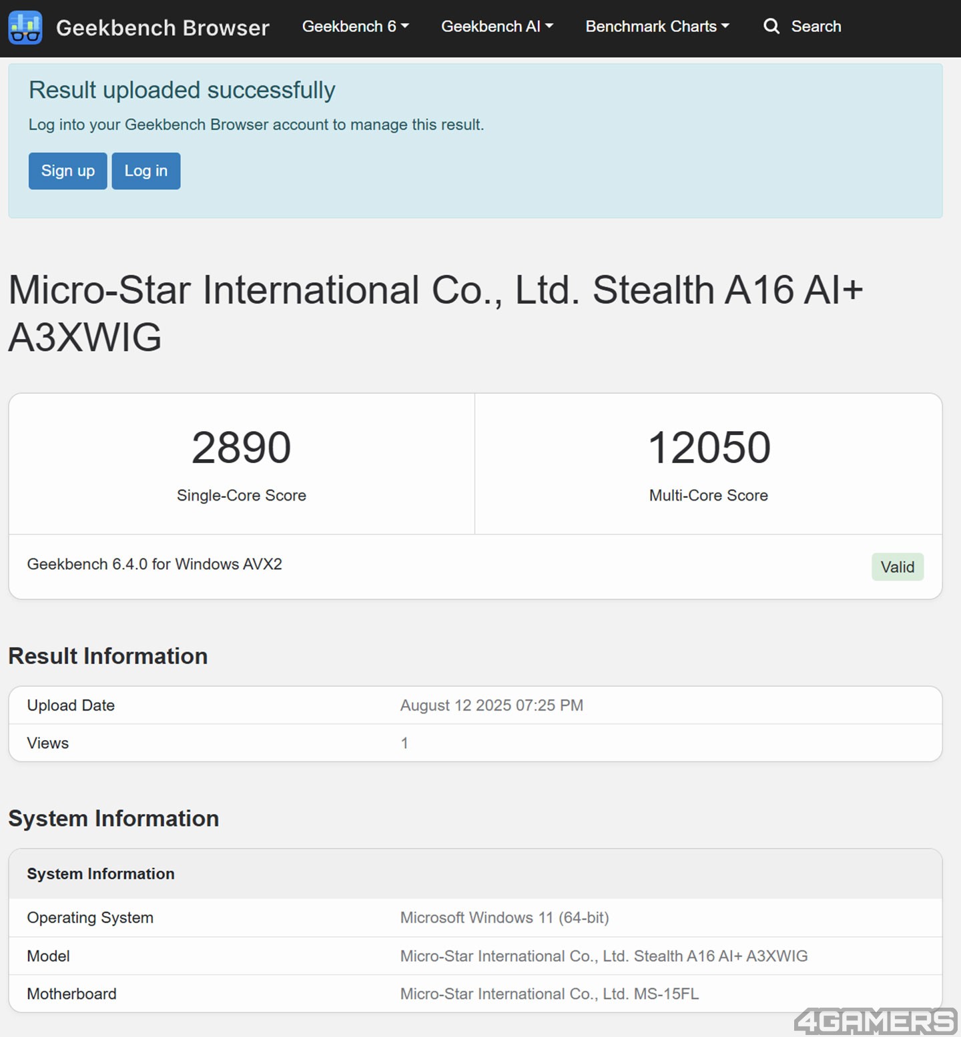Click the Log in button
Viewport: 961px width, 1037px height.
pos(146,171)
